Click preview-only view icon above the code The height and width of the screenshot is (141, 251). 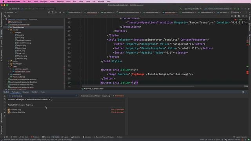[x=239, y=16]
